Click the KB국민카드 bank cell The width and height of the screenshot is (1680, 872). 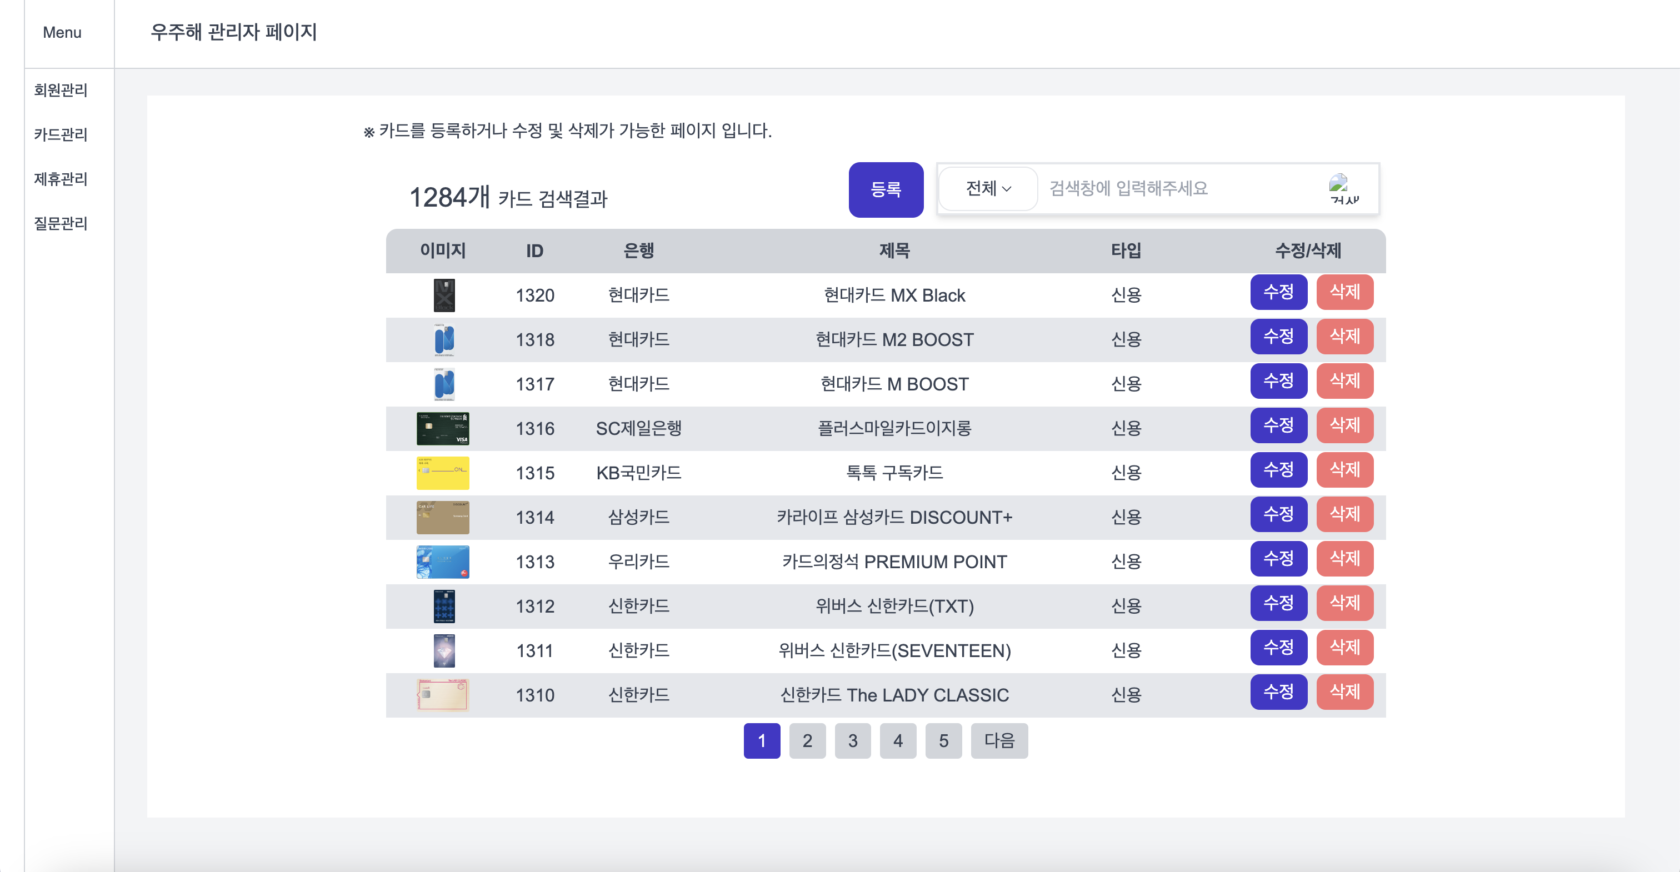pos(638,473)
